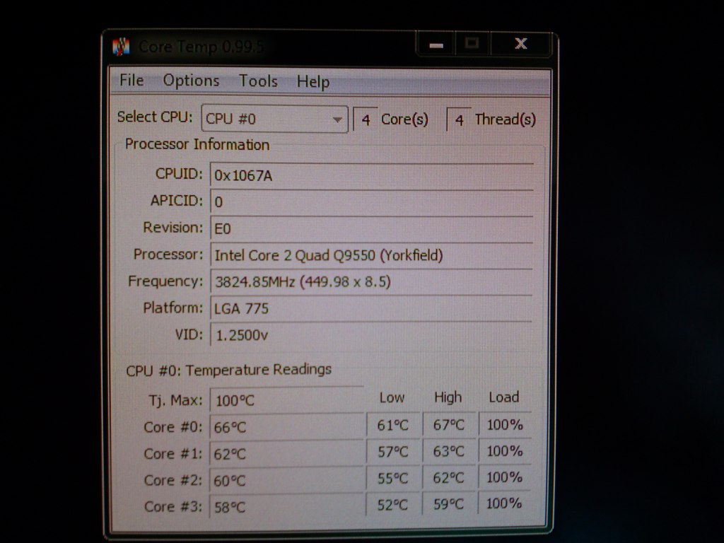The image size is (724, 543).
Task: Click the Core(s) count box
Action: (366, 119)
